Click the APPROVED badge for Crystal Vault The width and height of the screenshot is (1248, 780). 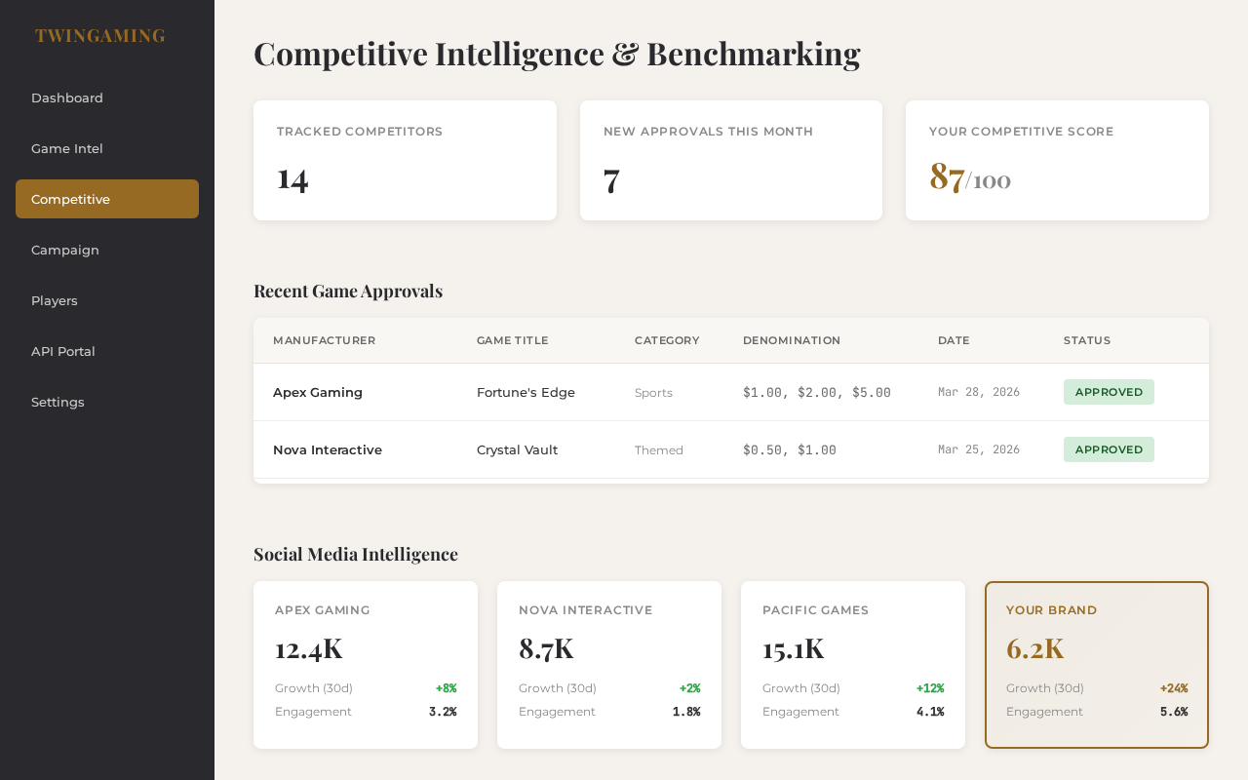(1109, 449)
